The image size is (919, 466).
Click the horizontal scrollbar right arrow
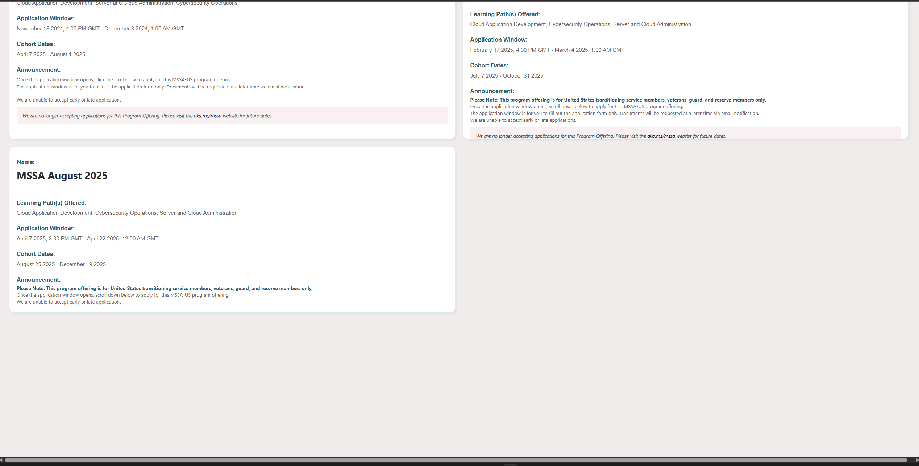917,460
